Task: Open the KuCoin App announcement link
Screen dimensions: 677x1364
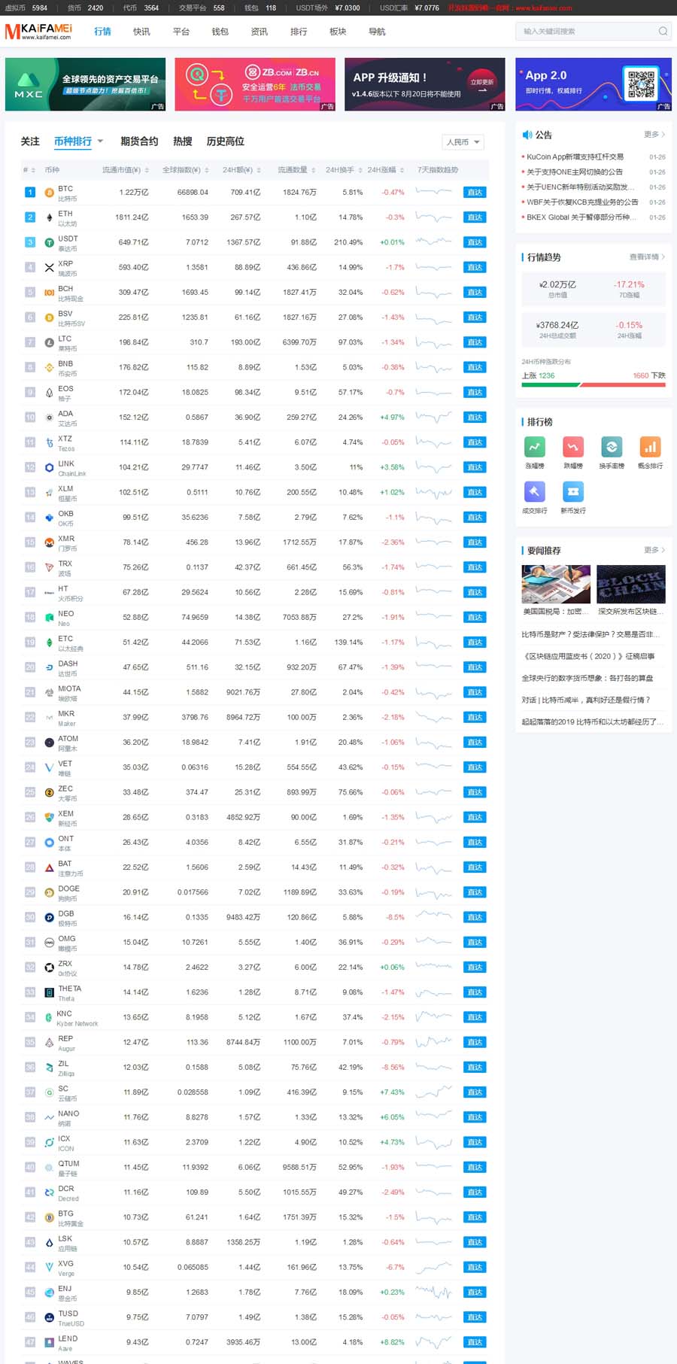Action: tap(575, 157)
